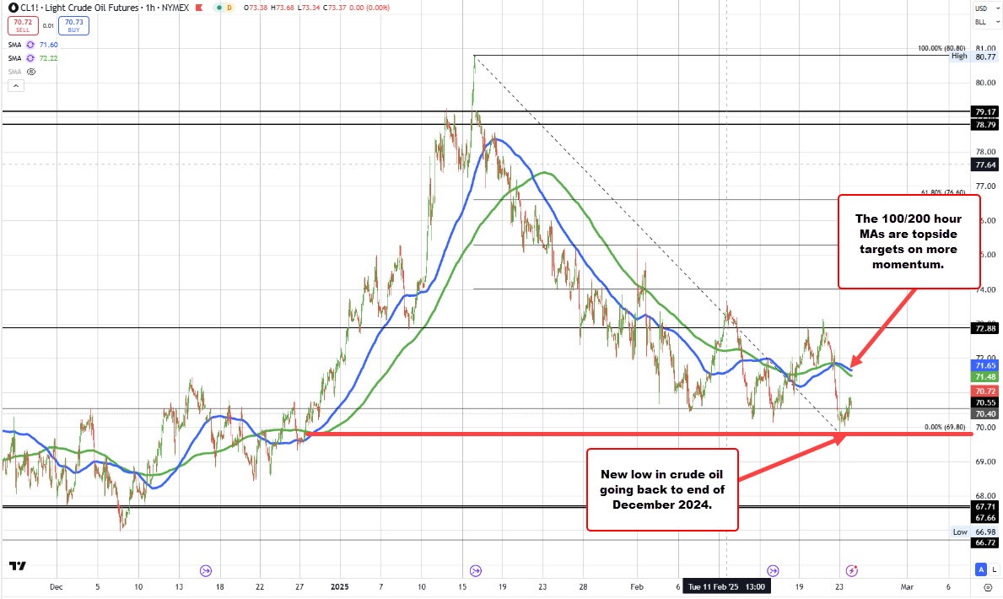
Task: Select the symbol title Light Crude Oil Futures
Action: click(92, 8)
